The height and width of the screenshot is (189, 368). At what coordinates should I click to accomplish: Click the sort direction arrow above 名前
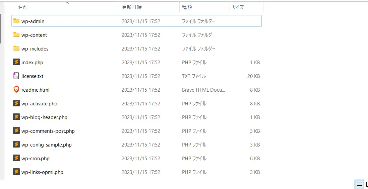(67, 3)
